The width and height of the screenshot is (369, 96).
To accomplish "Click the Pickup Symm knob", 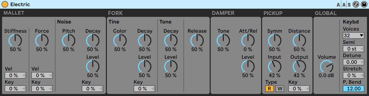I will pos(275,41).
